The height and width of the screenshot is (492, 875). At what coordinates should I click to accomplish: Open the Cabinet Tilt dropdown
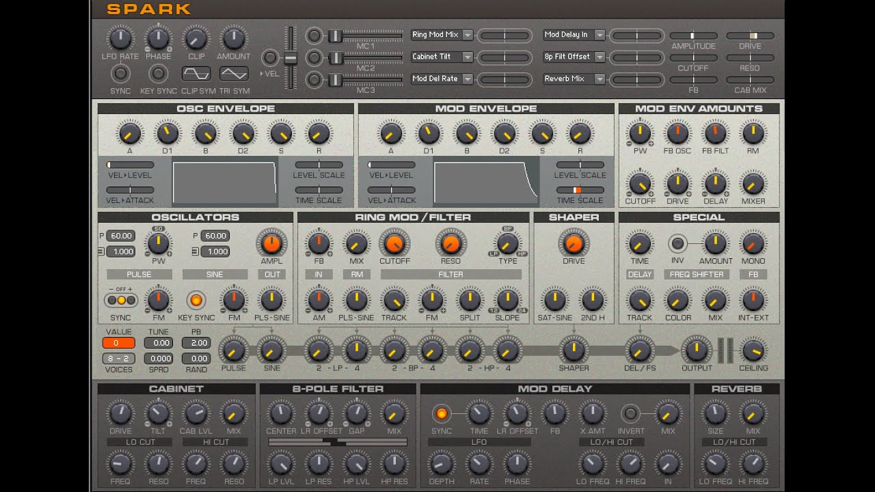point(442,57)
